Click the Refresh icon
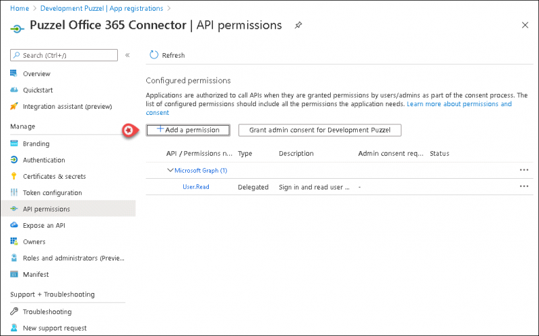Image resolution: width=539 pixels, height=336 pixels. pos(154,55)
